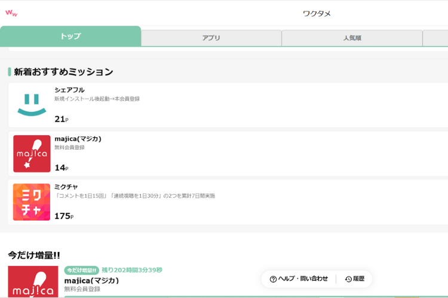Open 履歴 history button
The width and height of the screenshot is (448, 298).
[355, 279]
